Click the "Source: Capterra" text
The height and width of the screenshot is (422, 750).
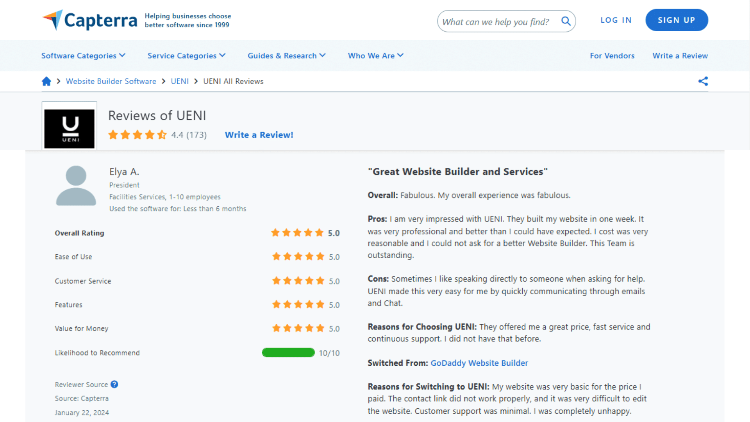(x=82, y=398)
